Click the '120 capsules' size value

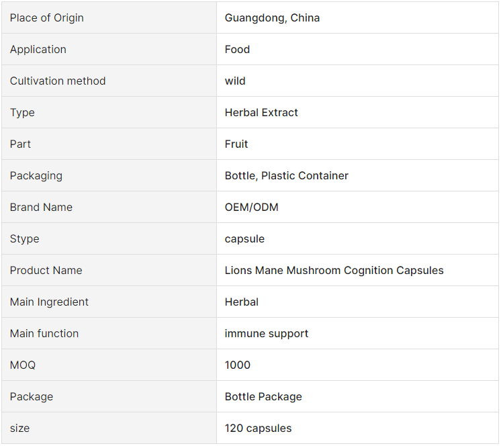pyautogui.click(x=258, y=429)
